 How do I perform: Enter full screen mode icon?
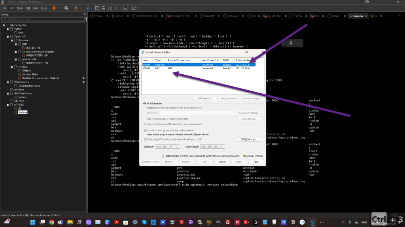tap(110, 8)
